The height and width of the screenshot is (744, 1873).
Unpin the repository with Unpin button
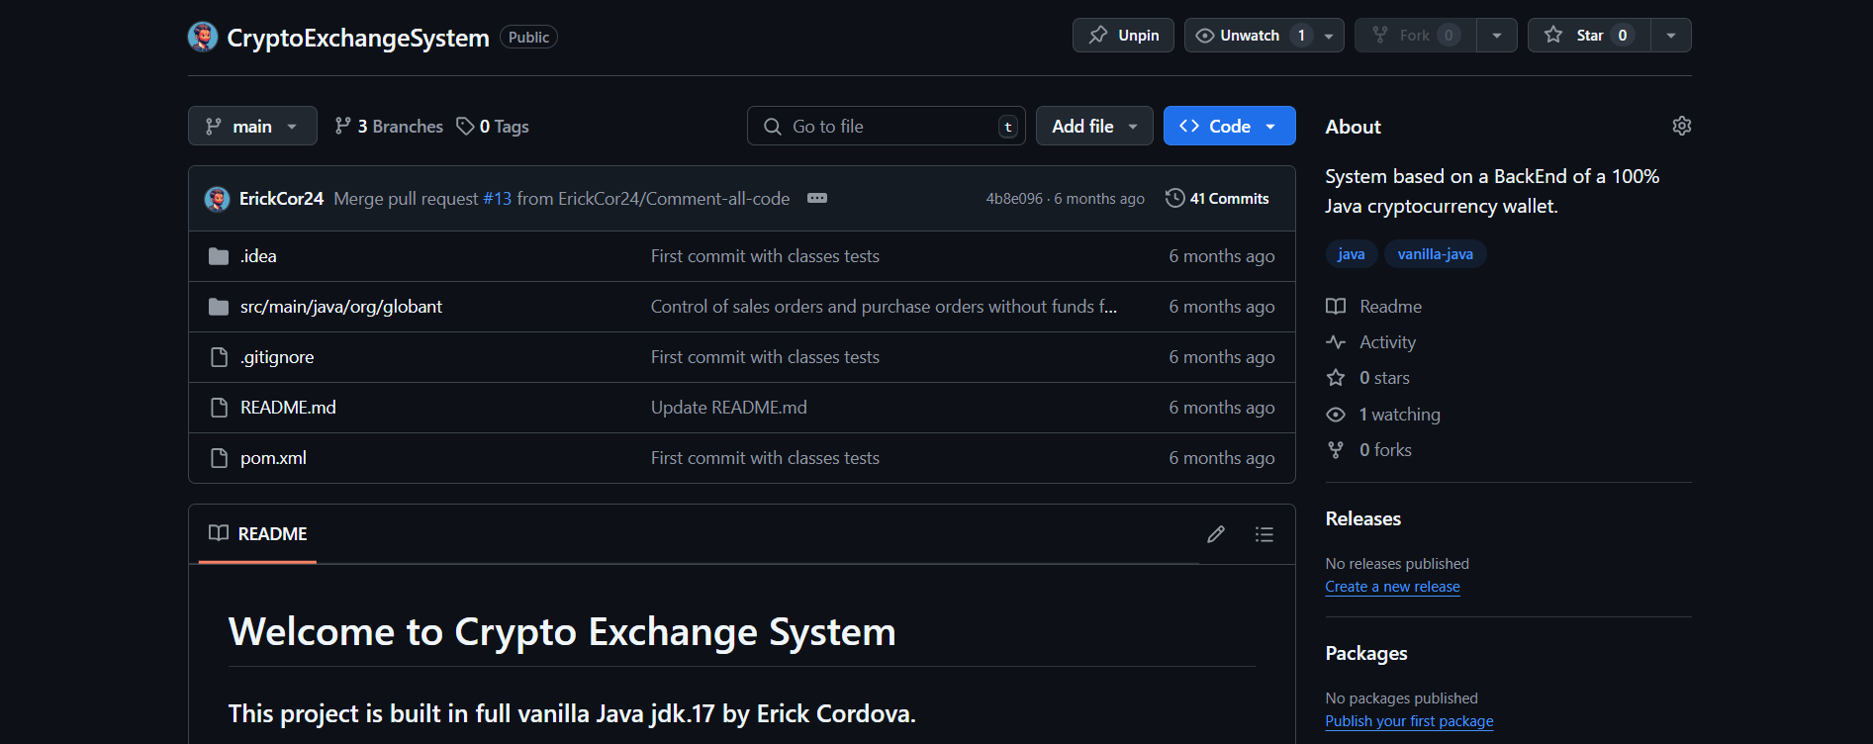tap(1123, 36)
